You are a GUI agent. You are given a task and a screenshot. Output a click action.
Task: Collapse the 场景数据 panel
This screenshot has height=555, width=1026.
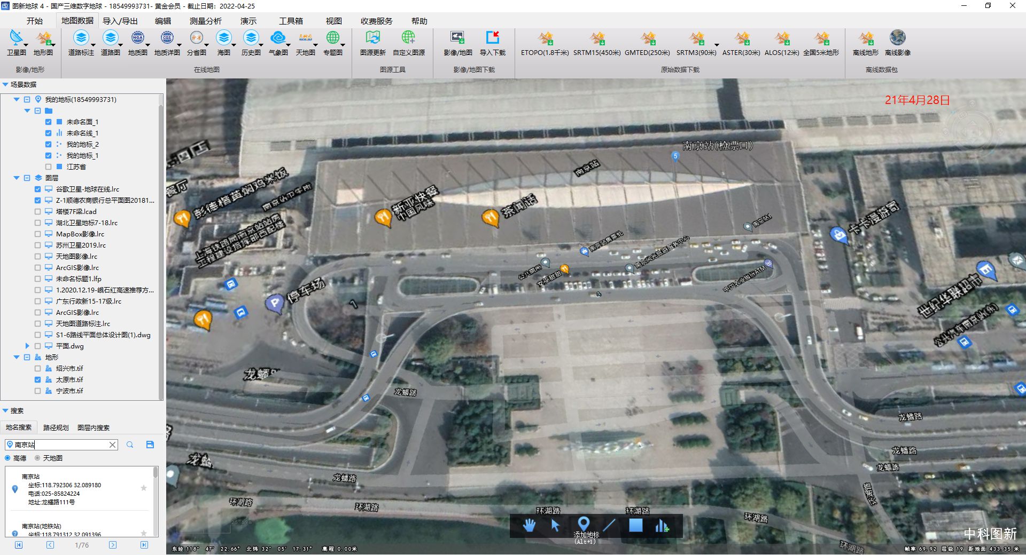coord(5,84)
